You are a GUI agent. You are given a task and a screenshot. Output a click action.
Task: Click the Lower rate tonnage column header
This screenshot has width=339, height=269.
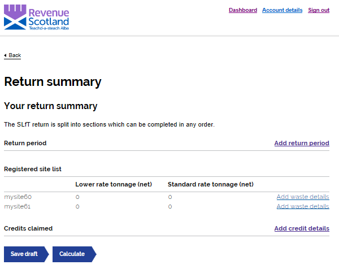click(114, 184)
